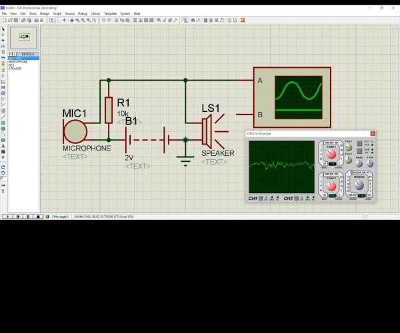Select SPEAKER in the devices list
Screen dimensions: 400x333
15,69
